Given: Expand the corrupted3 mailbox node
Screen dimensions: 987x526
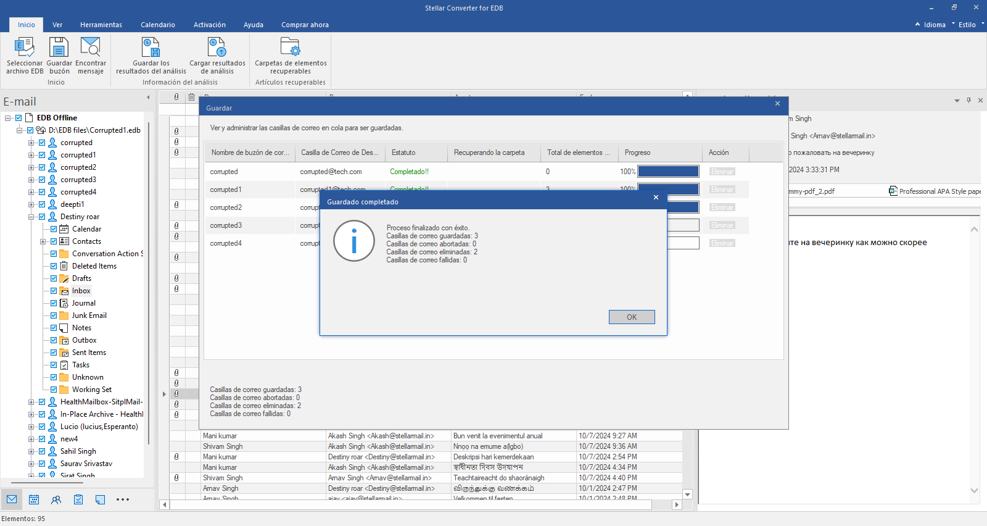Looking at the screenshot, I should 31,180.
